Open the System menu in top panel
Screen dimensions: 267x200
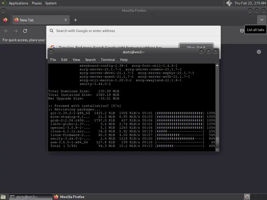coord(51,3)
